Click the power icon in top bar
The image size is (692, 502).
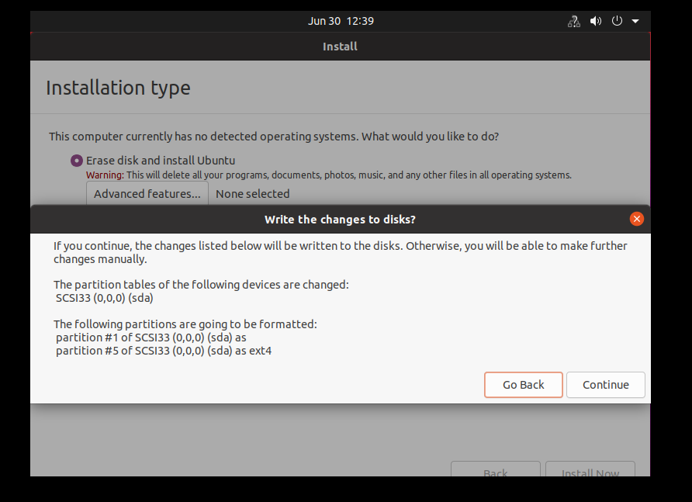pos(617,21)
